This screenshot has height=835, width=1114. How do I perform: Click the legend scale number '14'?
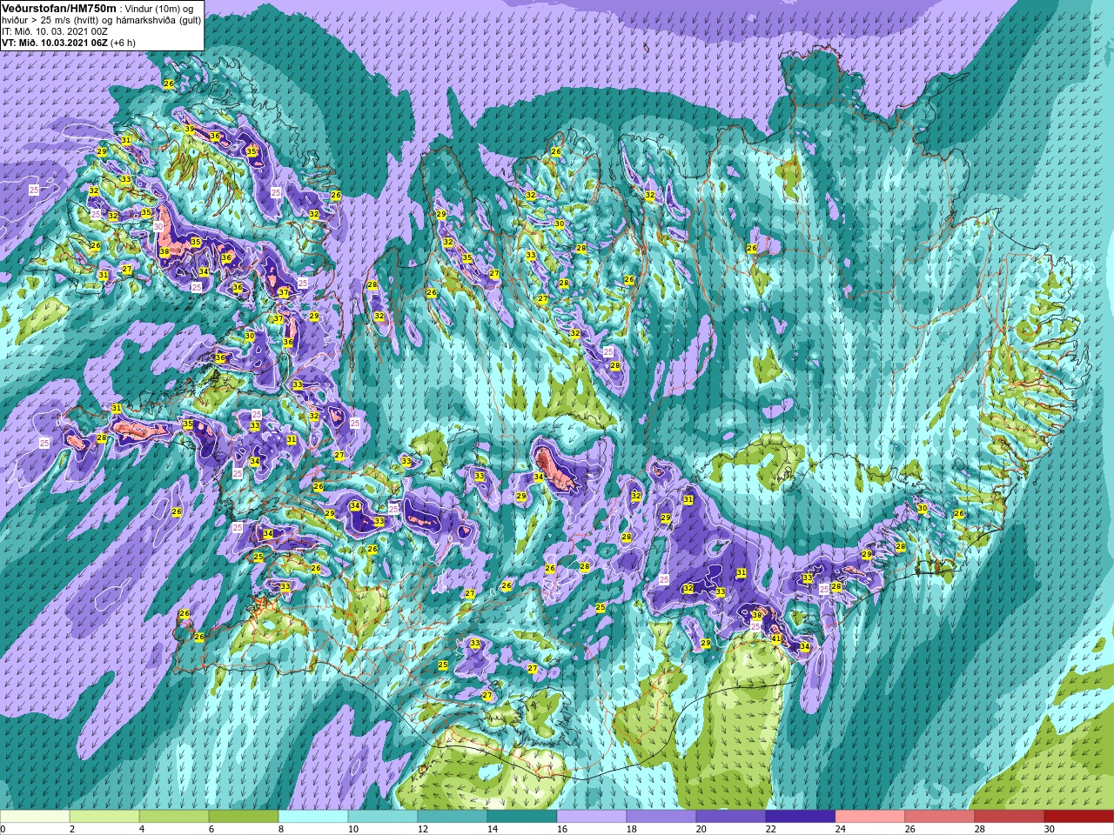(x=492, y=829)
